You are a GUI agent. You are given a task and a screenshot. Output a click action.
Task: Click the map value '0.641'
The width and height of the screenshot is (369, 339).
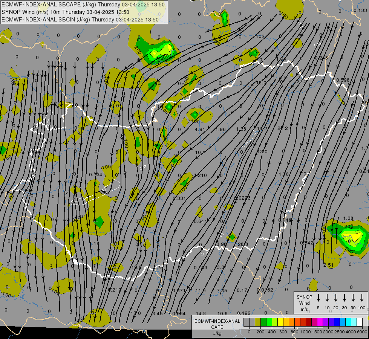(201, 221)
